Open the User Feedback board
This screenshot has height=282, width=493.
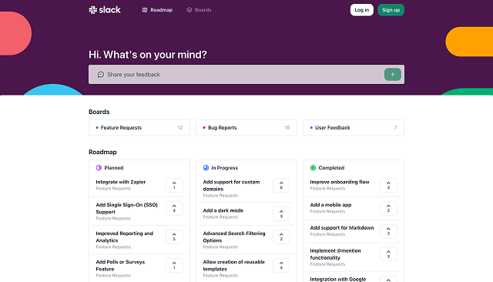(x=354, y=128)
